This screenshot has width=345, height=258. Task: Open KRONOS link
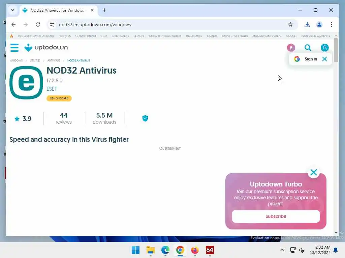(x=212, y=36)
